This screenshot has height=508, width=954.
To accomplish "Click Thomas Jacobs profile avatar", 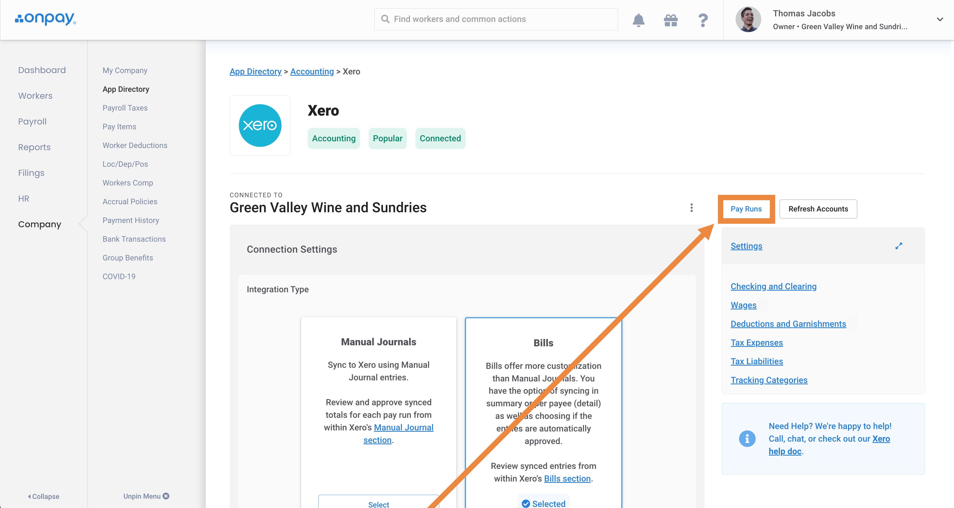I will (x=748, y=19).
